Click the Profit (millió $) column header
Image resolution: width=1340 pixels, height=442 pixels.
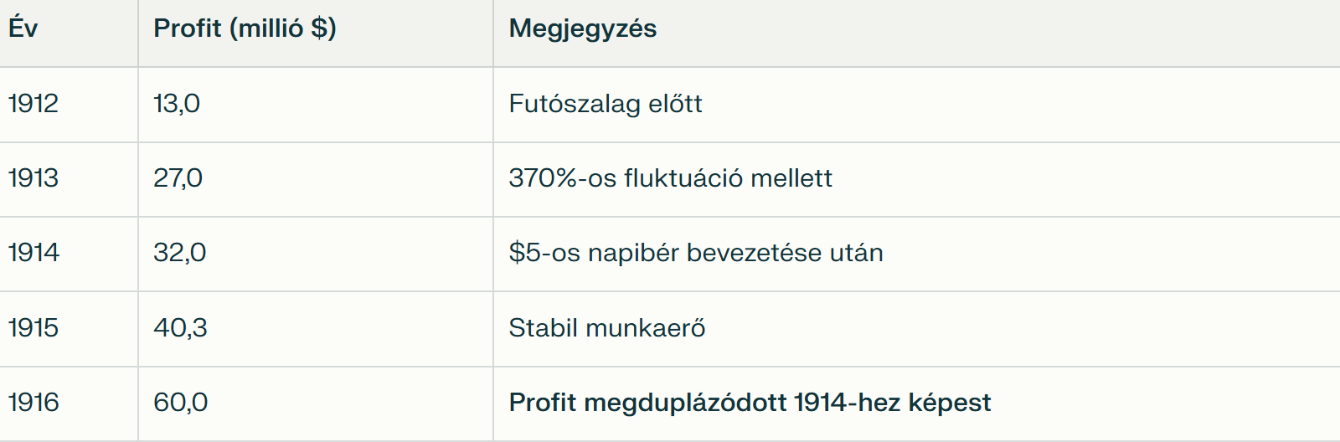click(245, 28)
